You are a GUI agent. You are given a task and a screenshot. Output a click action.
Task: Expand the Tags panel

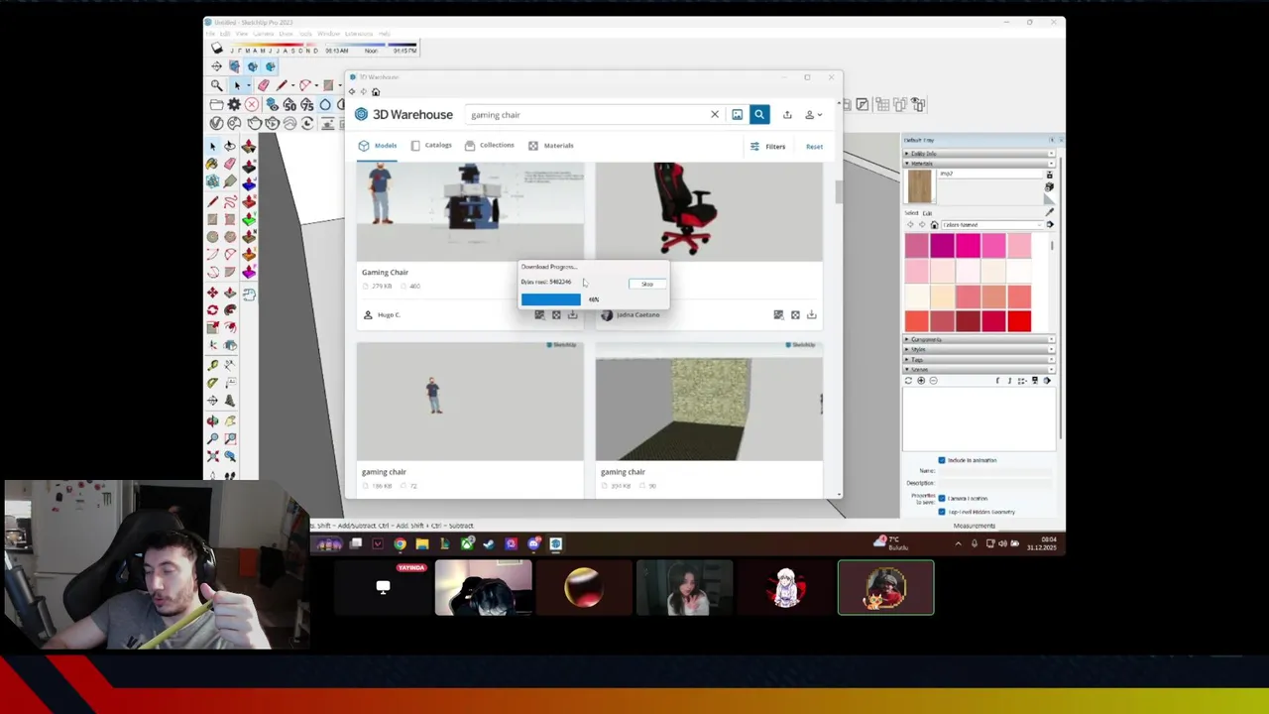[x=979, y=359]
